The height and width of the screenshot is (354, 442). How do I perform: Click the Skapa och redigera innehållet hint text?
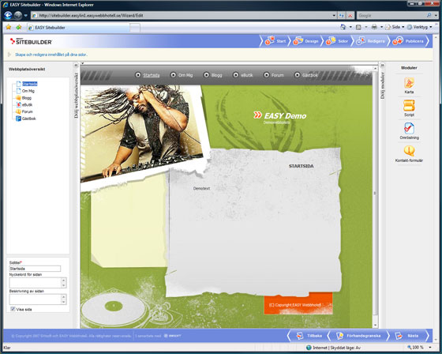(x=51, y=55)
